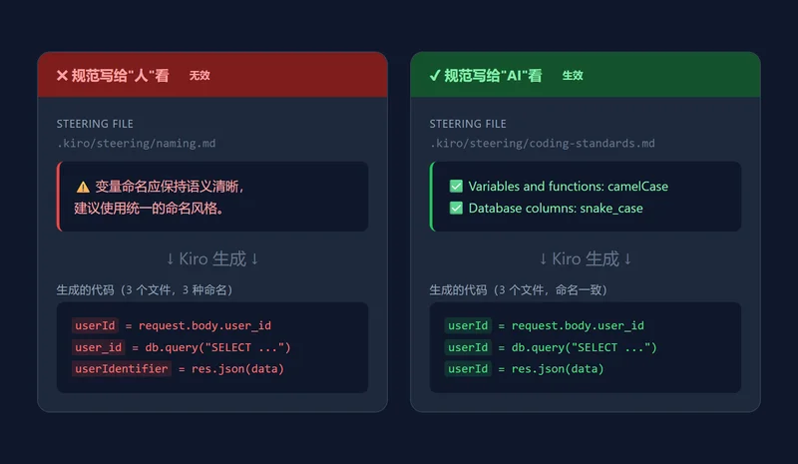The height and width of the screenshot is (464, 798).
Task: Click the '生成的代码 (3 个文件, 命名一致)' label
Action: pos(518,290)
